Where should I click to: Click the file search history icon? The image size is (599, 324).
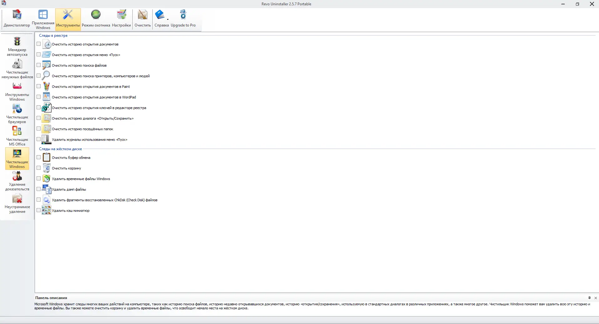(x=47, y=65)
